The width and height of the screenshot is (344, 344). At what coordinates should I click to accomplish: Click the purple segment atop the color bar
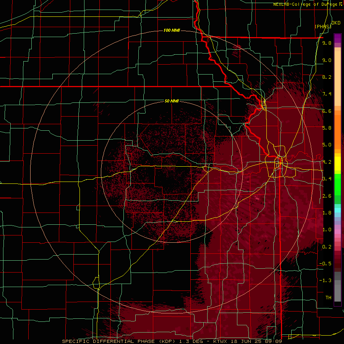338,38
